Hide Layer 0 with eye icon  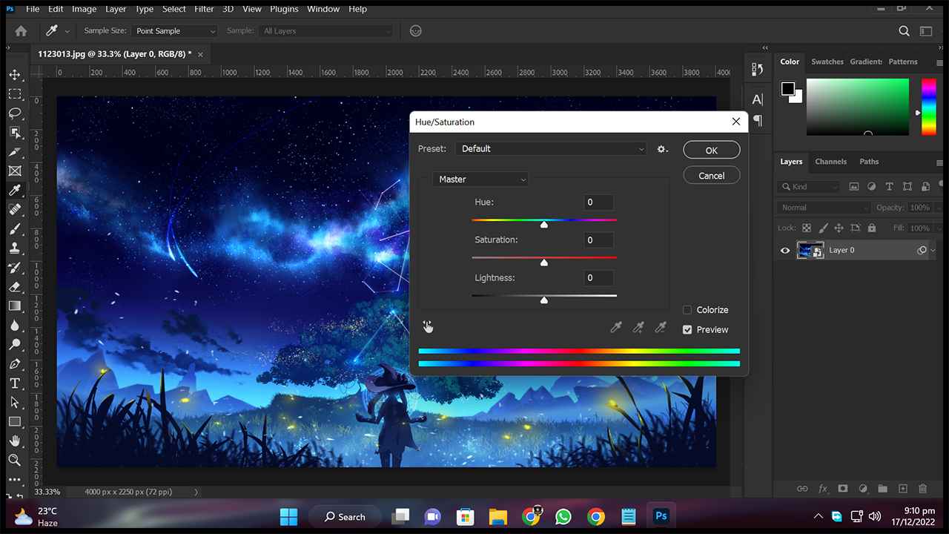785,251
